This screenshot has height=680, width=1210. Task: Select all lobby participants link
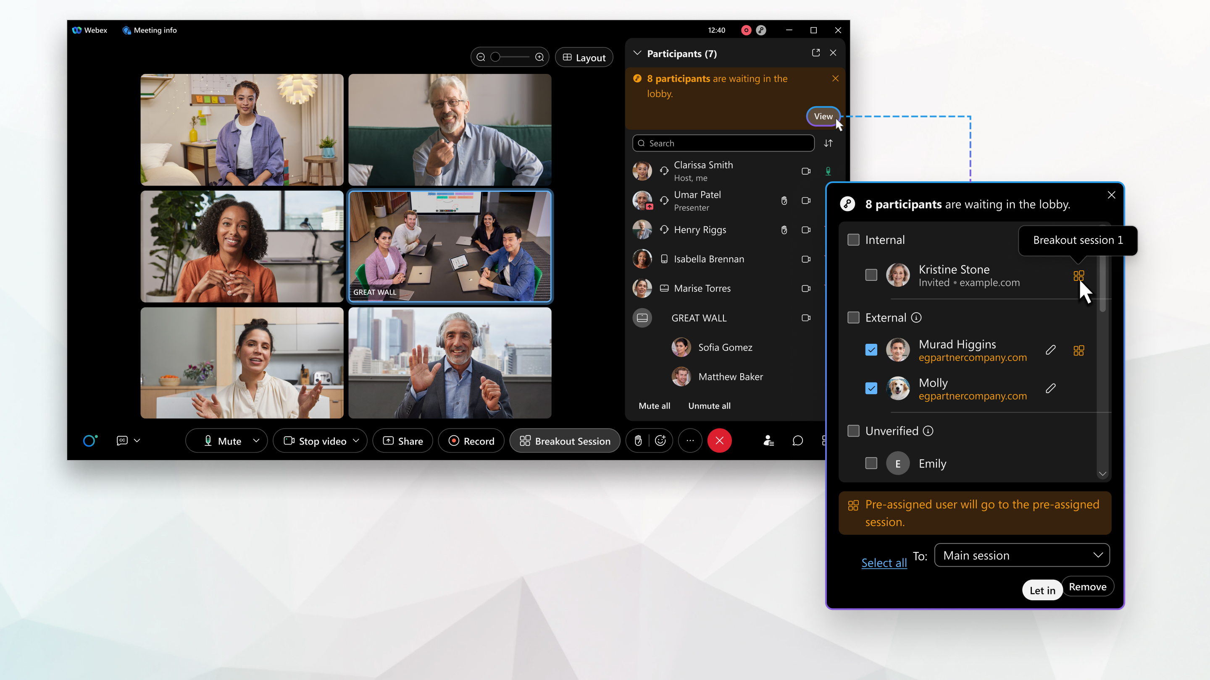point(884,563)
